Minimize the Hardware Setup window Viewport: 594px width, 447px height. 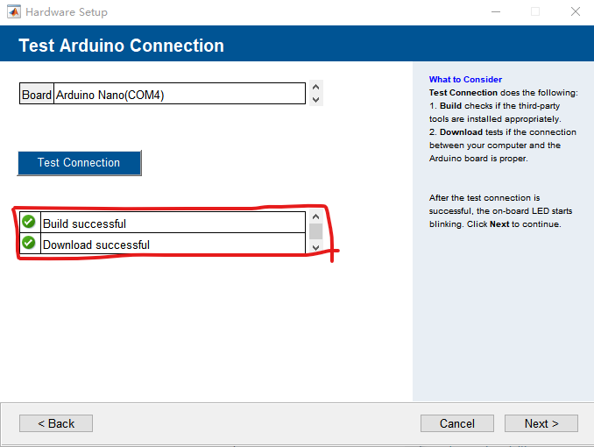coord(496,11)
